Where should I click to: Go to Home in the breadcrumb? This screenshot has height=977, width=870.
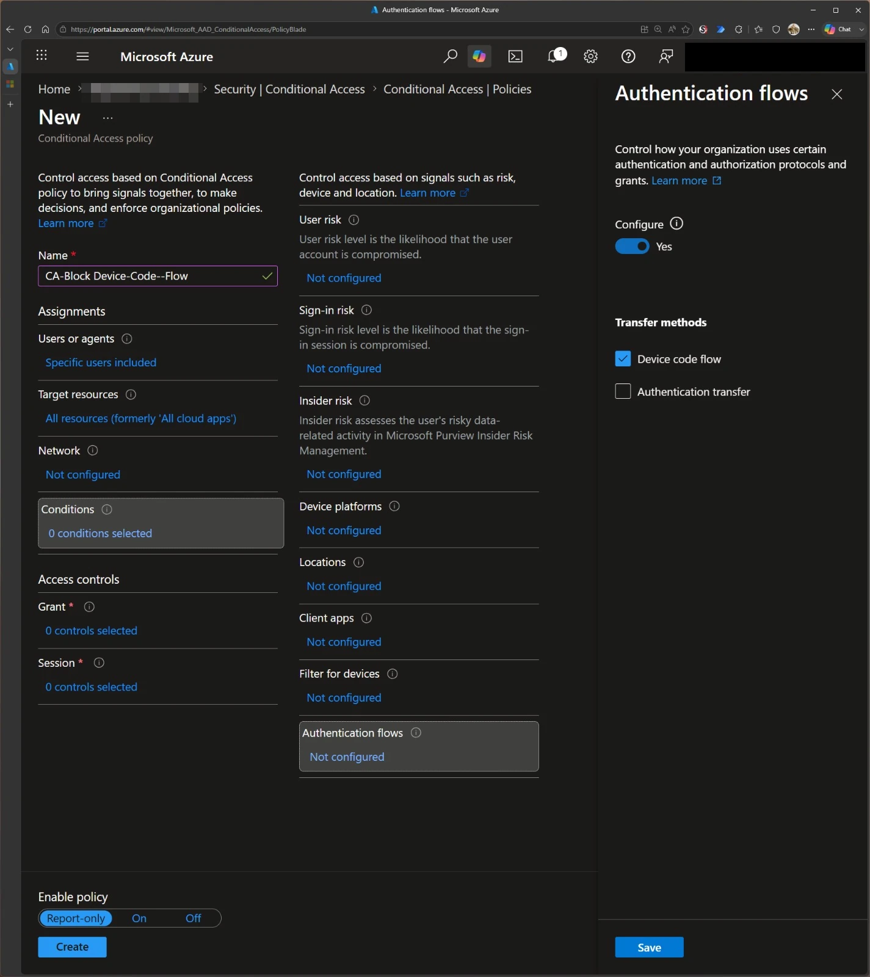pyautogui.click(x=54, y=89)
